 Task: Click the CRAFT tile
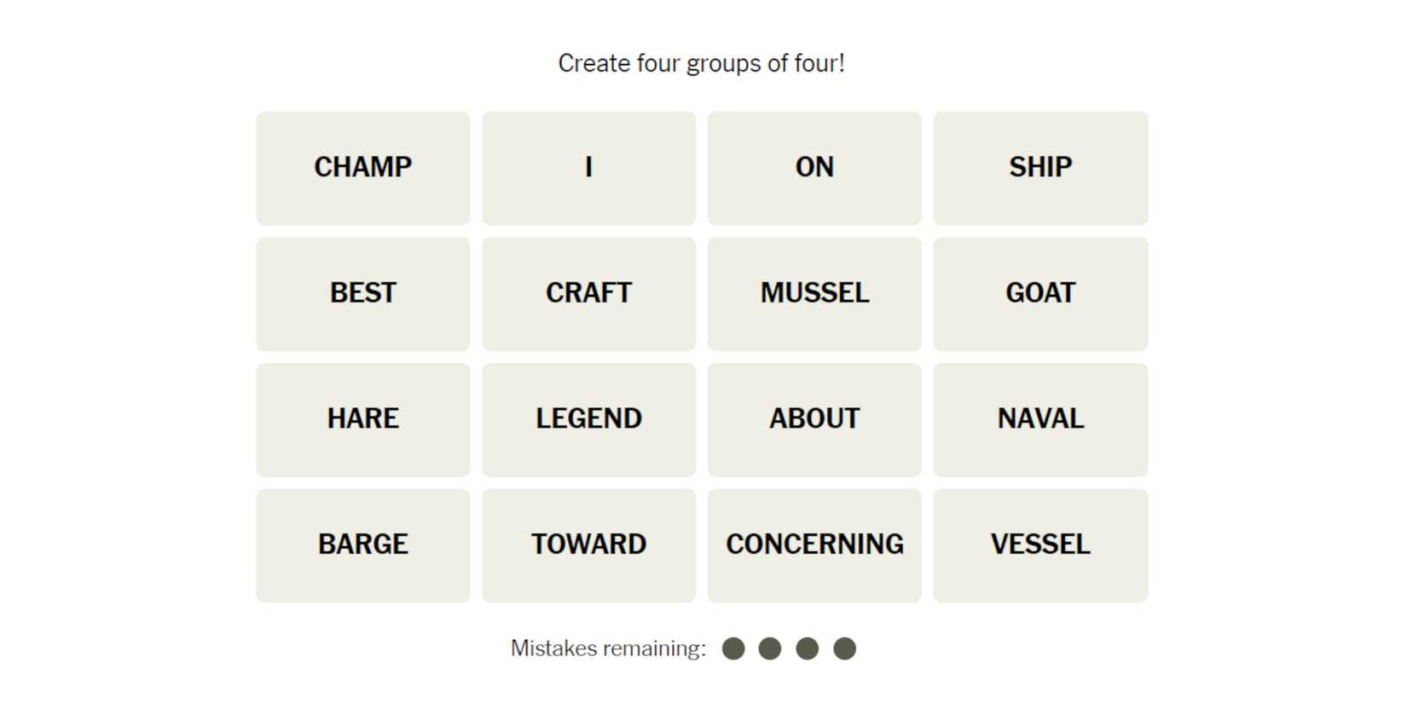click(x=588, y=294)
